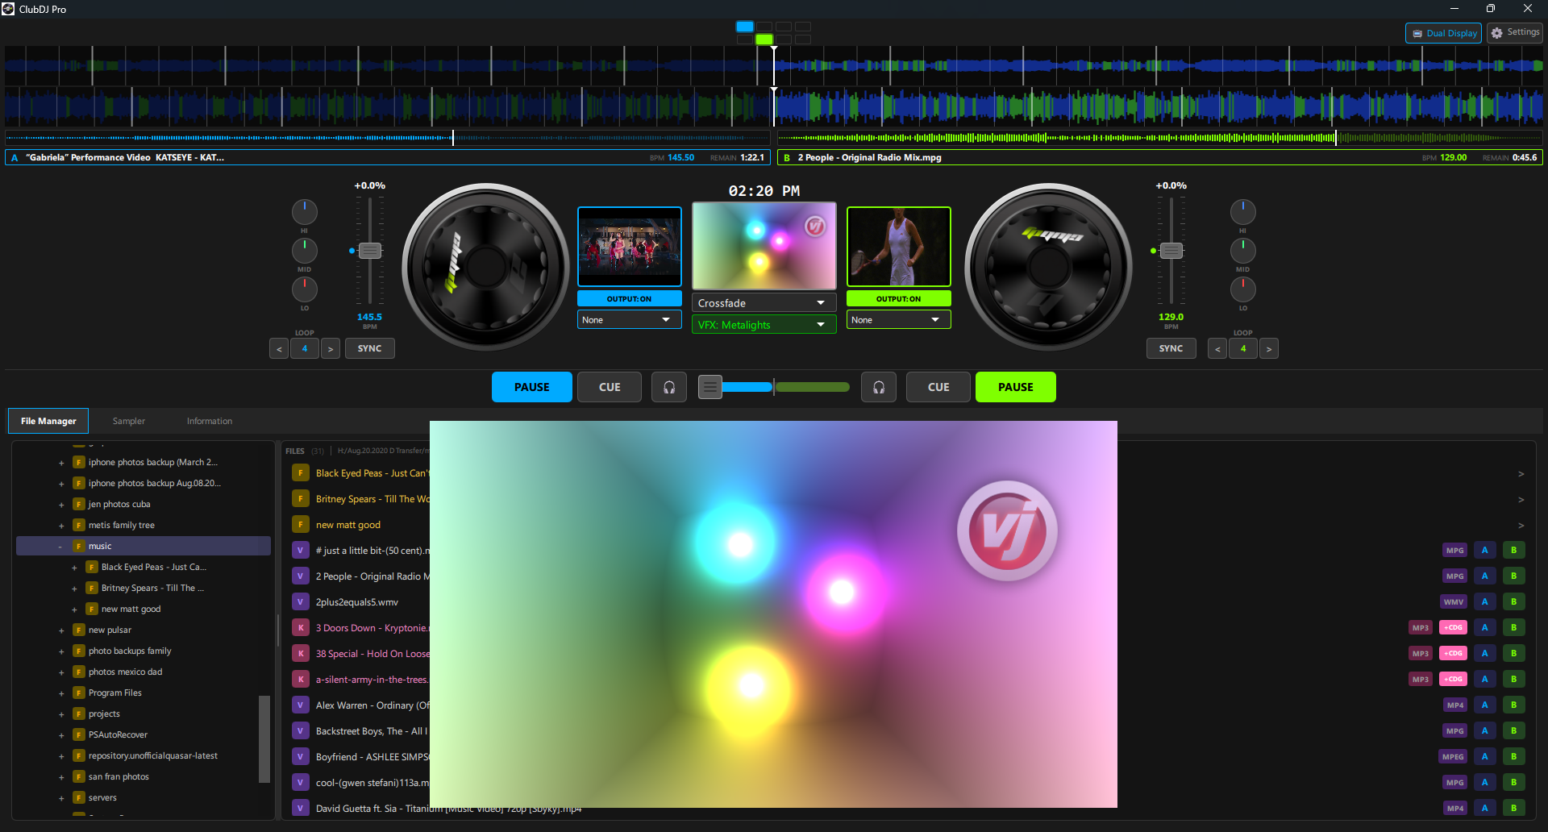Toggle OUTPUT on the left deck preview
This screenshot has width=1548, height=832.
coord(629,297)
